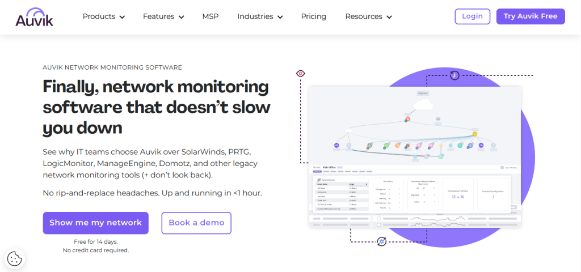The width and height of the screenshot is (581, 272).
Task: Click the Auvik logo
Action: [x=34, y=16]
